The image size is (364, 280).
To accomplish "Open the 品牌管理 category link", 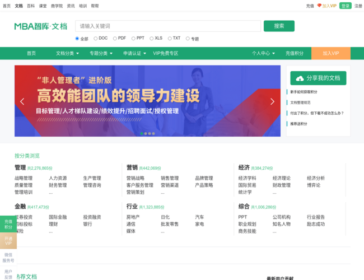I will tap(204, 178).
